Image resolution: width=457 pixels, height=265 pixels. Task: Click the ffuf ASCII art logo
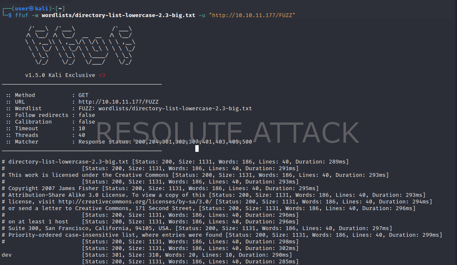(80, 46)
